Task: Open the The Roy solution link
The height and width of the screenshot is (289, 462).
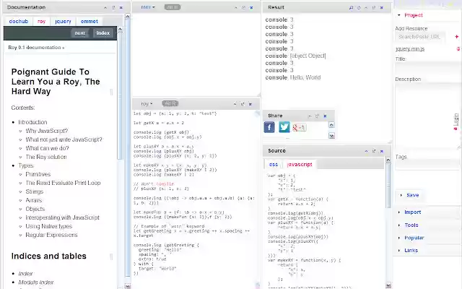Action: (x=46, y=157)
